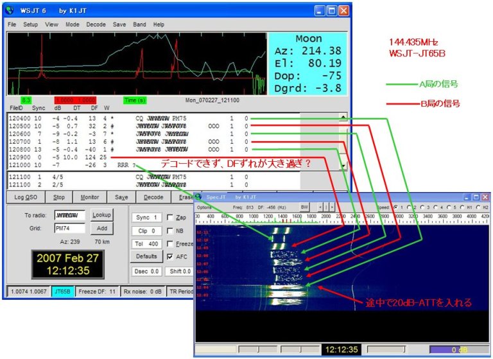Click Freeze DF: 11 in status bar
The width and height of the screenshot is (493, 359).
[x=97, y=292]
